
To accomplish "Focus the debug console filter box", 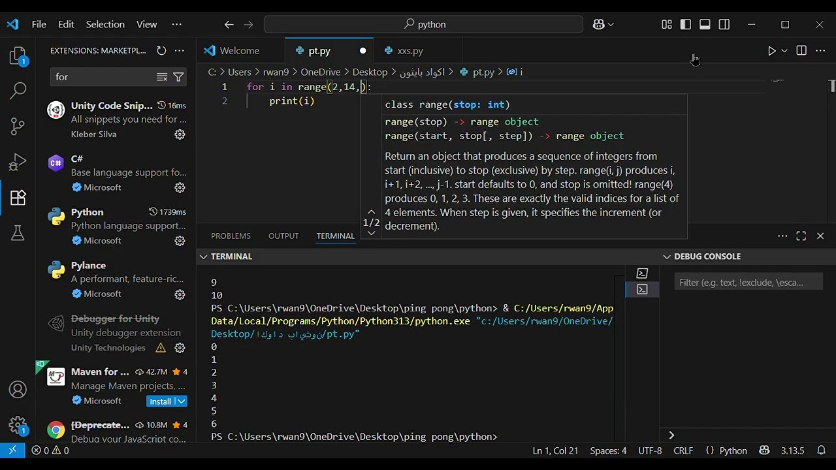I will pyautogui.click(x=748, y=283).
